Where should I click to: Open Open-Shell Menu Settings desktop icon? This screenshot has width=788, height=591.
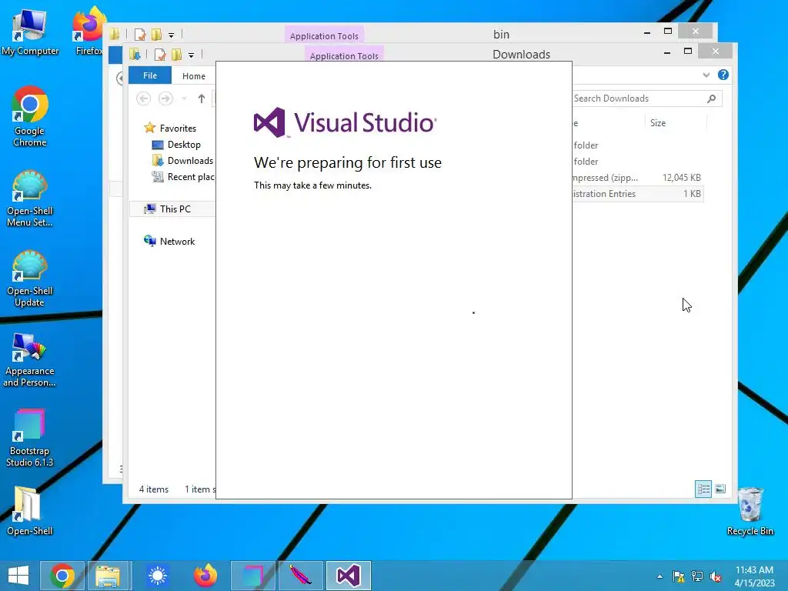tap(30, 199)
